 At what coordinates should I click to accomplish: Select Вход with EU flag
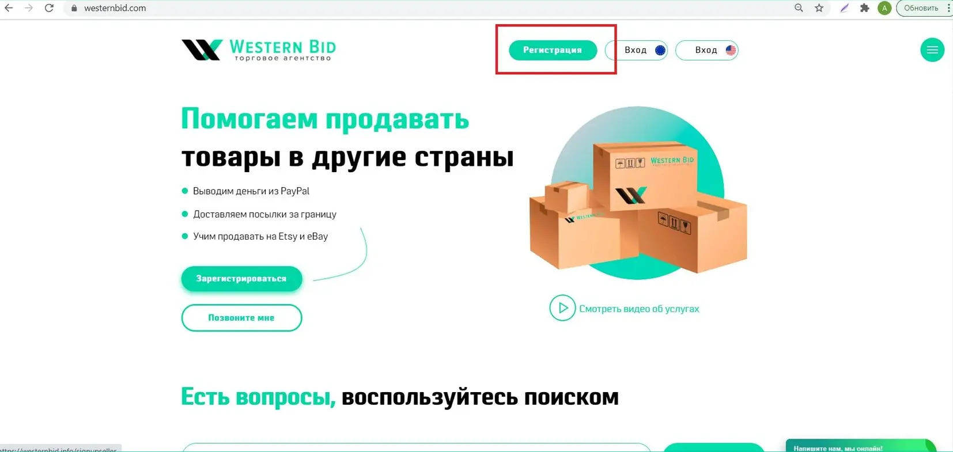click(x=636, y=50)
